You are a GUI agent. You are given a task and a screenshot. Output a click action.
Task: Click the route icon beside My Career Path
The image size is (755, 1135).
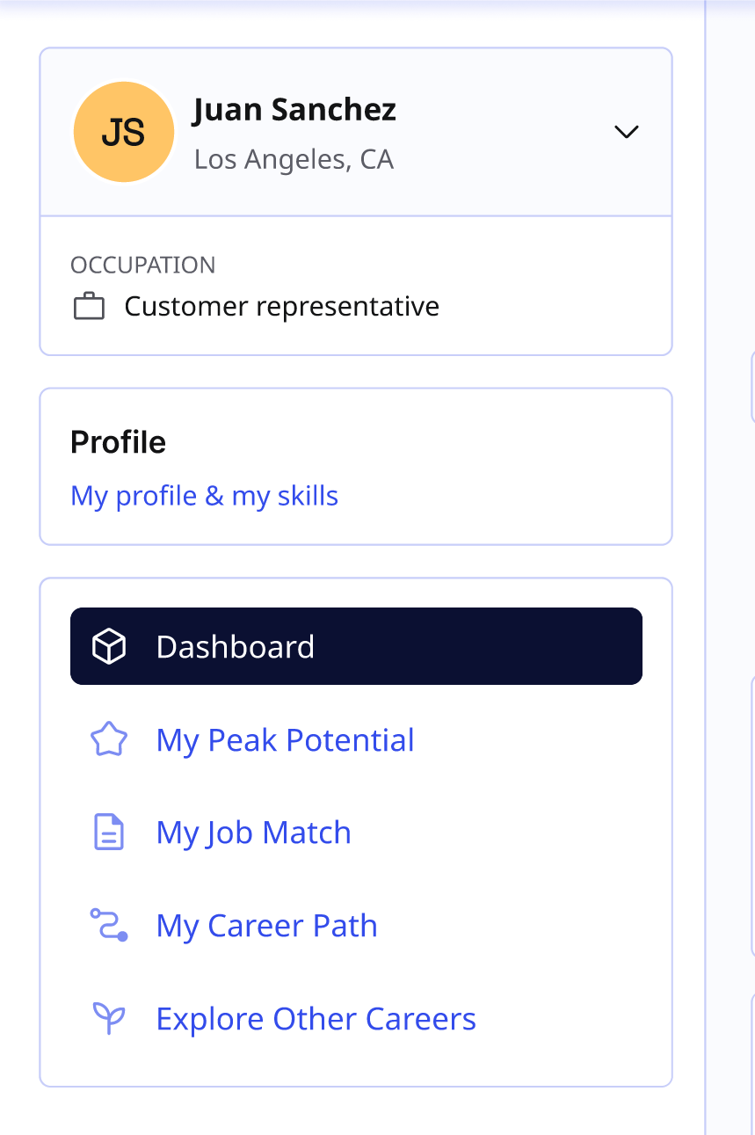click(109, 926)
